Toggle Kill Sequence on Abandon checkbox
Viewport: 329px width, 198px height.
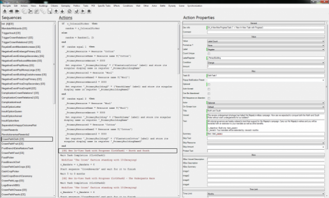pyautogui.click(x=209, y=98)
